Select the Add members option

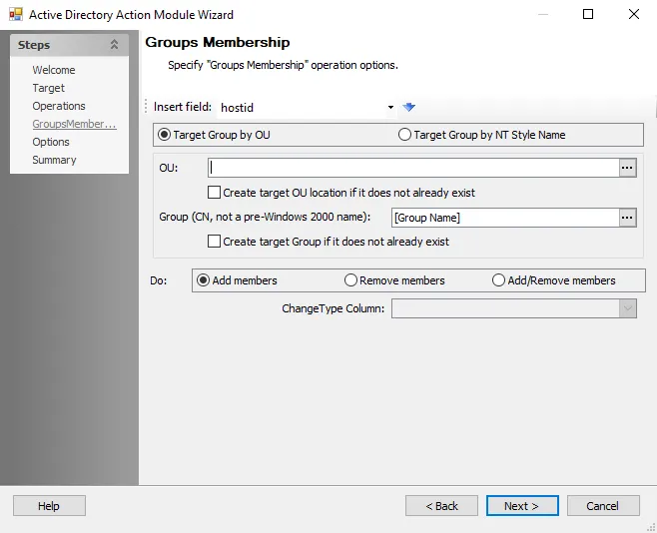tap(238, 280)
